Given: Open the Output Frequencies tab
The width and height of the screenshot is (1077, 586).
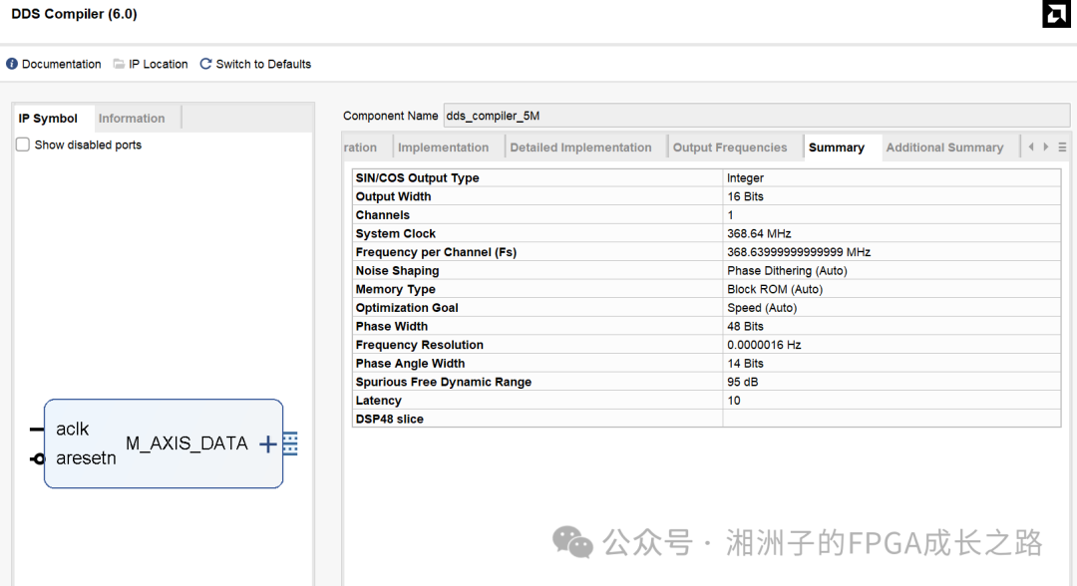Looking at the screenshot, I should coord(729,147).
